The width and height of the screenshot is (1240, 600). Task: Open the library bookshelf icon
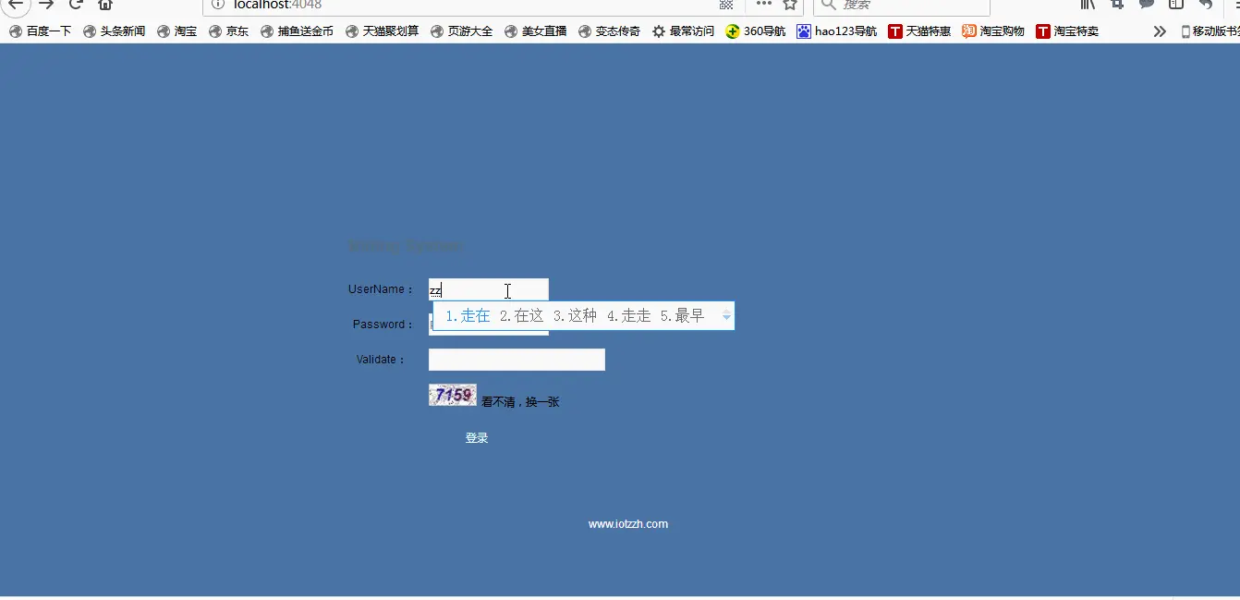1088,4
